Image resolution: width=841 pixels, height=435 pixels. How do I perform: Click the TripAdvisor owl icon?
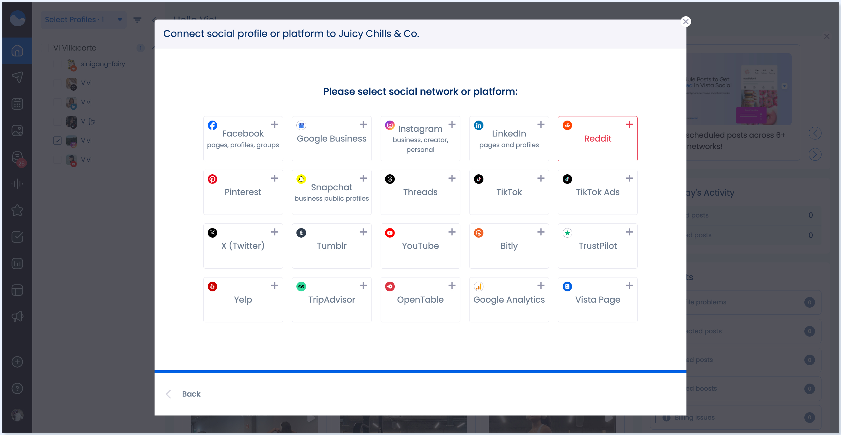[301, 287]
